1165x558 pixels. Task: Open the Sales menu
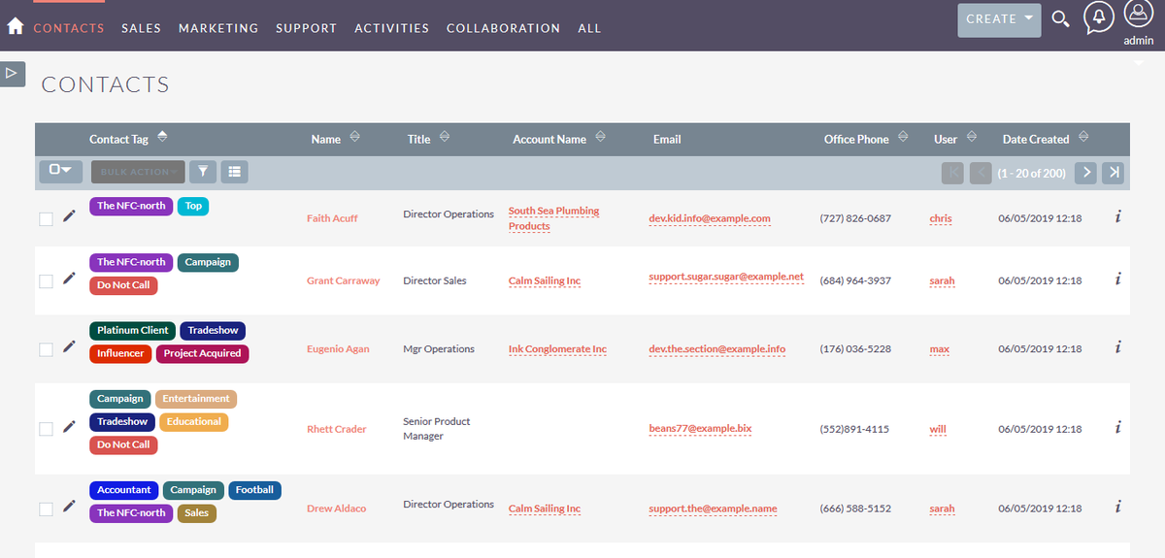(142, 28)
